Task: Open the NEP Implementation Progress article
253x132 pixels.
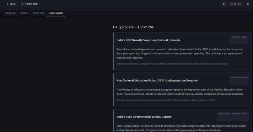Action: (x=157, y=81)
